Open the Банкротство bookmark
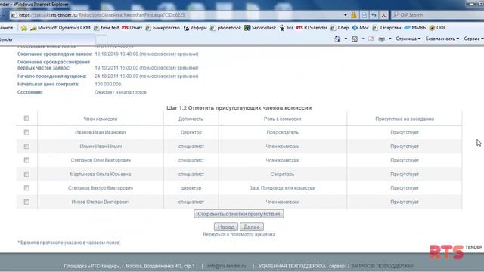The width and height of the screenshot is (484, 272). point(163,28)
